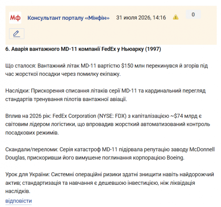Edit the comment with the pencil button
This screenshot has height=207, width=221.
[x=17, y=34]
